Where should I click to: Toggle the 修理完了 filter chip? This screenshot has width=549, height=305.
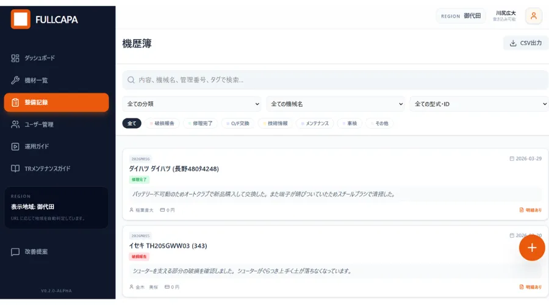click(x=201, y=123)
